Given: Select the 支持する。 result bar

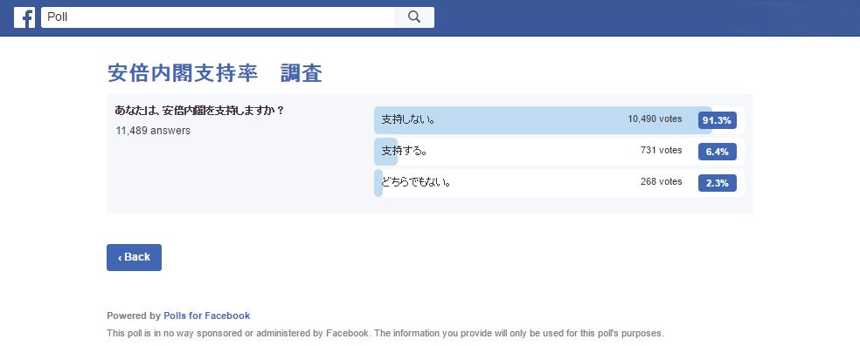Looking at the screenshot, I should 558,152.
